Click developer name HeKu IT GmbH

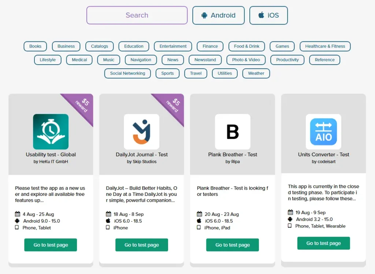(53, 162)
